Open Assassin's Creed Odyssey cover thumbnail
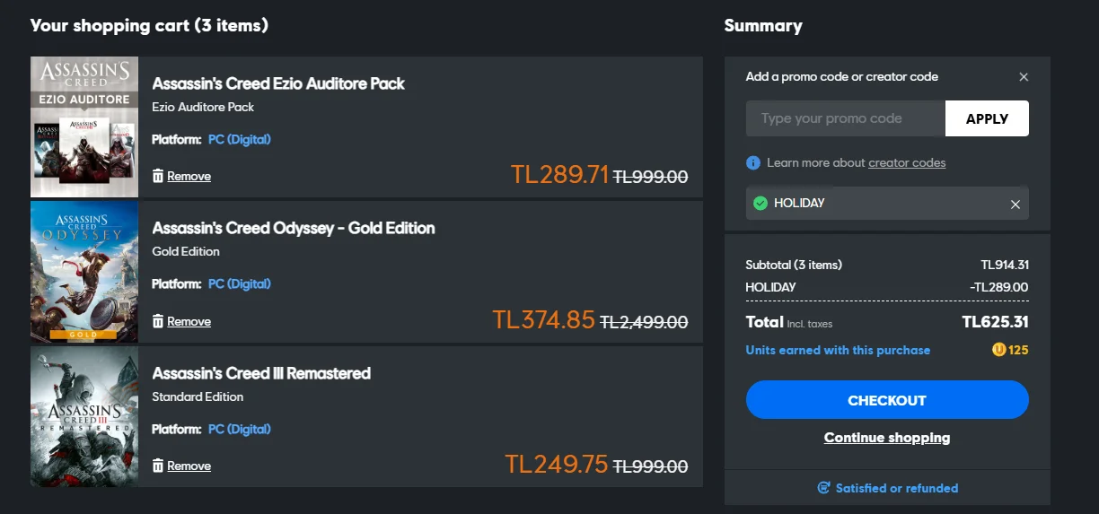The width and height of the screenshot is (1099, 514). (84, 272)
